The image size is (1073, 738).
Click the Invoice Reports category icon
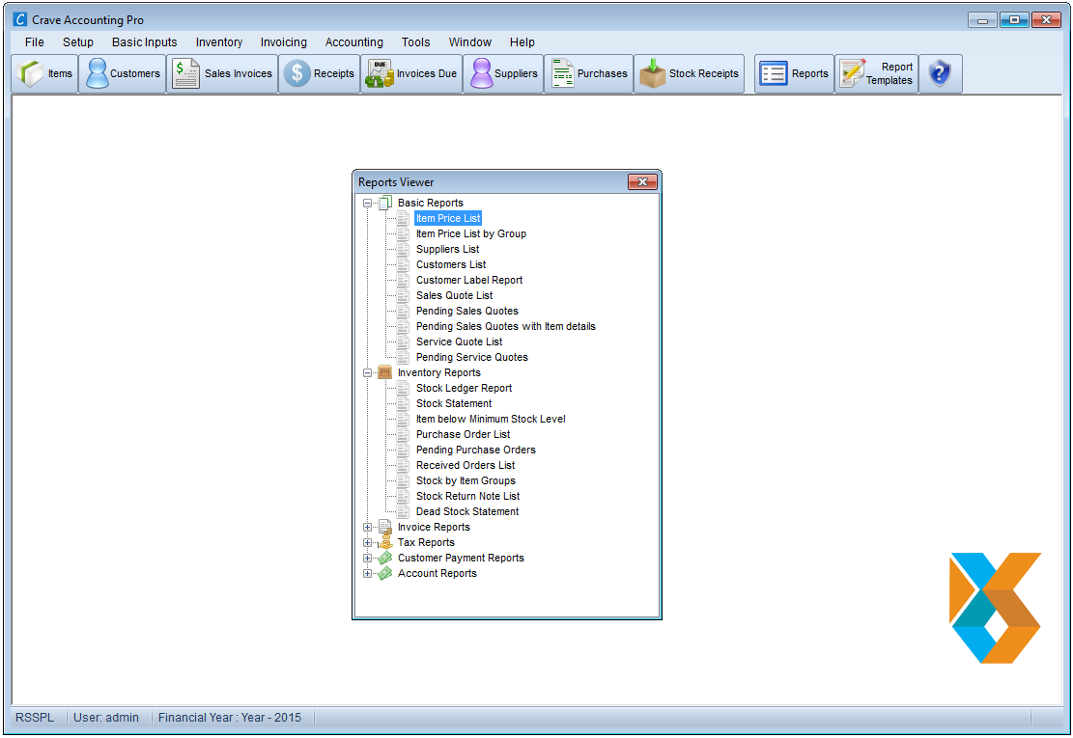tap(385, 527)
